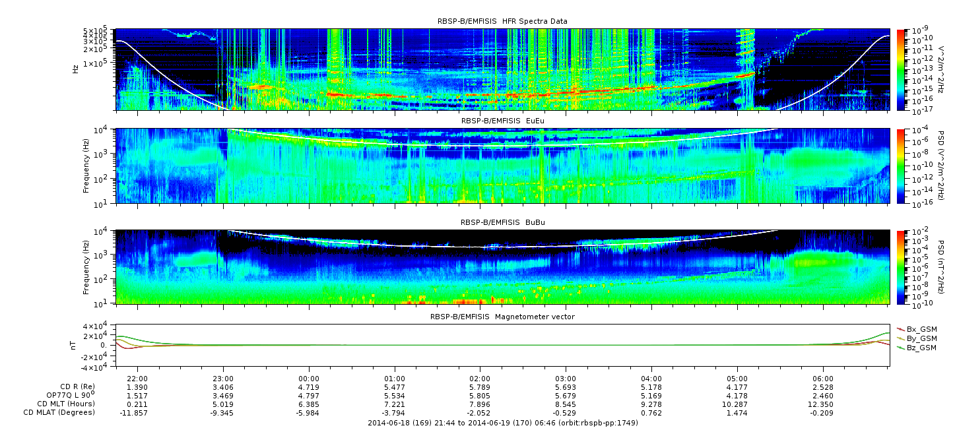Click the Hz axis label of HFR plot
The image size is (955, 434).
pos(77,68)
